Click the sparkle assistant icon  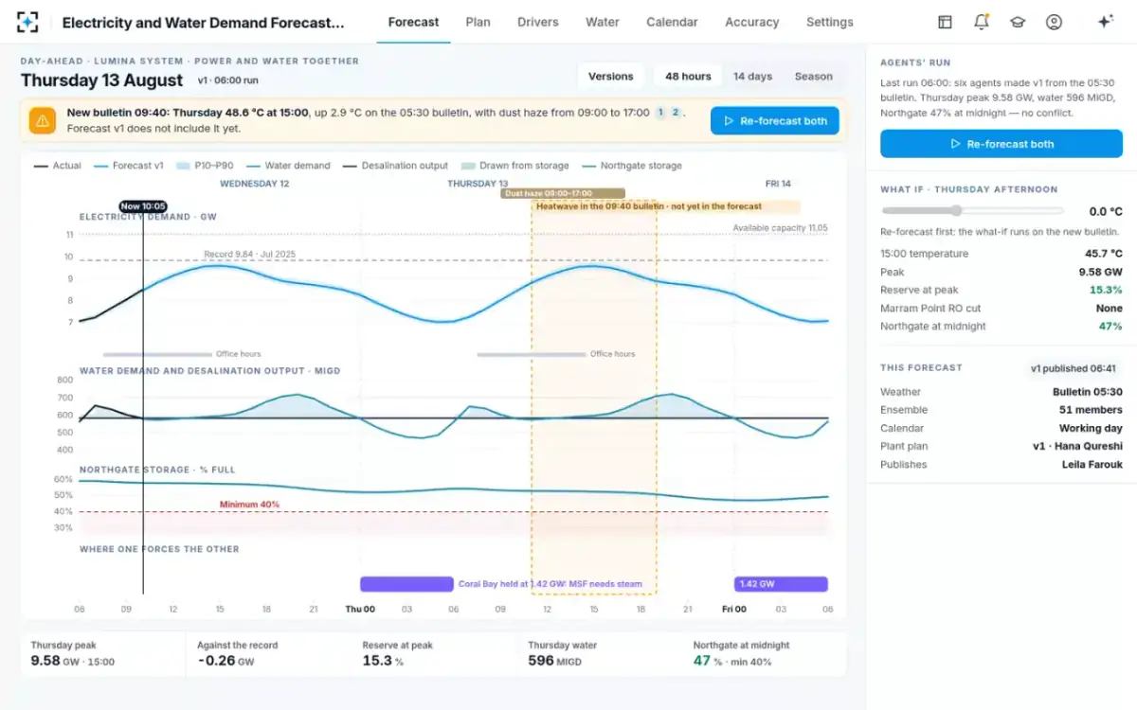pyautogui.click(x=1105, y=22)
